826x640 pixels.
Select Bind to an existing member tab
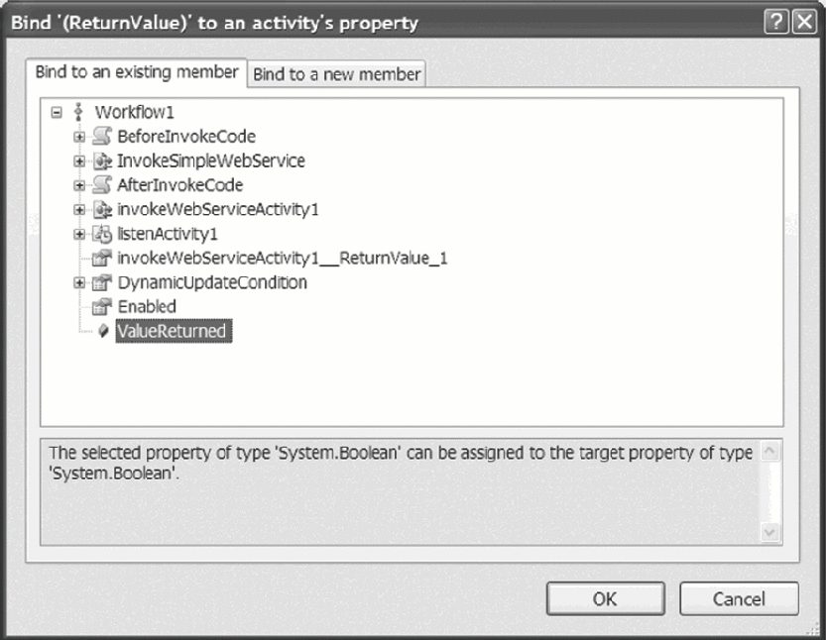point(136,72)
